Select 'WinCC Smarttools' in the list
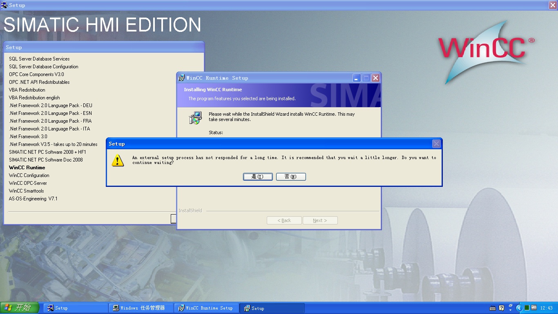 click(x=27, y=191)
